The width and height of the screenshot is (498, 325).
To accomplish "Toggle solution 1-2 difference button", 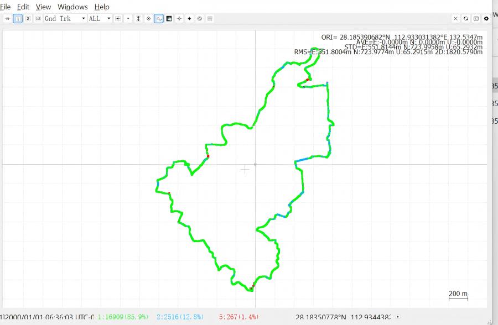I will 38,18.
